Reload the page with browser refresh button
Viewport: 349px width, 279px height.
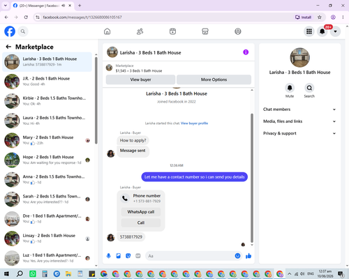(x=26, y=17)
